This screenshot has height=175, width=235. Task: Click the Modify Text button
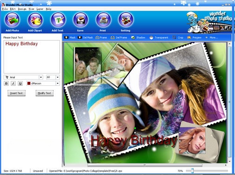click(45, 93)
